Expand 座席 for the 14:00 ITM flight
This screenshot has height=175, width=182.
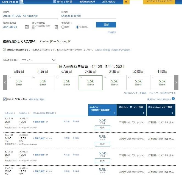point(76,138)
